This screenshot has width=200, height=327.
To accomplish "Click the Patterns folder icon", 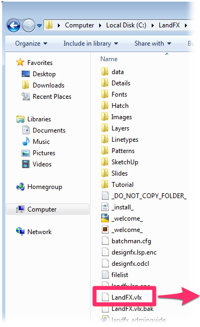I will 105,150.
